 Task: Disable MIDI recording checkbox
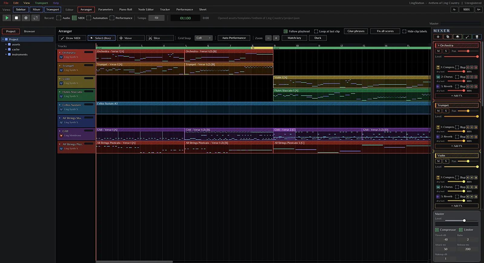click(x=74, y=18)
